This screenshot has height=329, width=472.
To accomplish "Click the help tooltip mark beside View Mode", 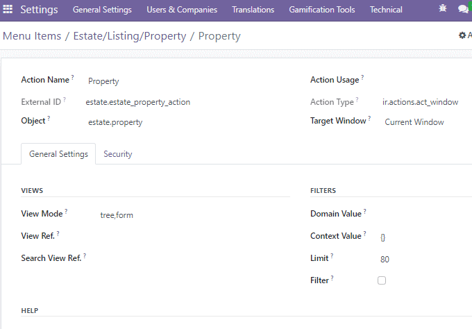I will pos(66,211).
